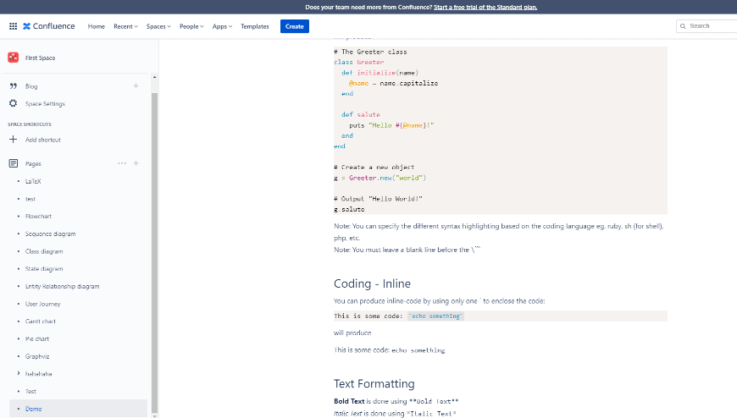Open the three-dot menu beside Pages

122,163
